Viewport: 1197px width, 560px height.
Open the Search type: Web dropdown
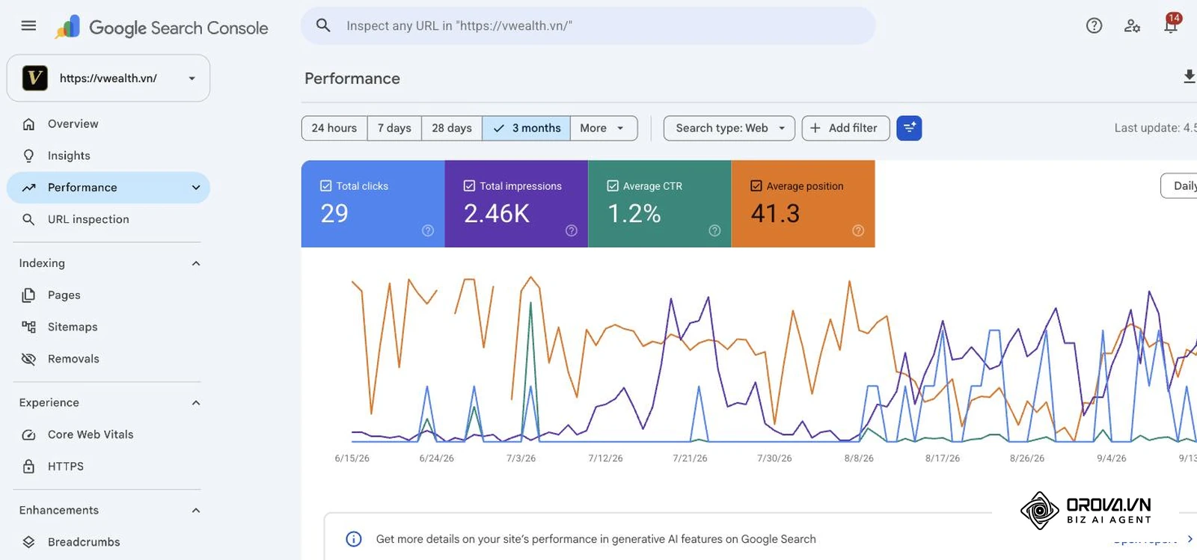click(x=729, y=128)
